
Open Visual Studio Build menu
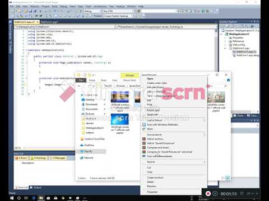54,7
